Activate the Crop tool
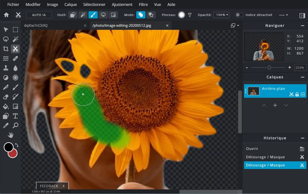 6,49
